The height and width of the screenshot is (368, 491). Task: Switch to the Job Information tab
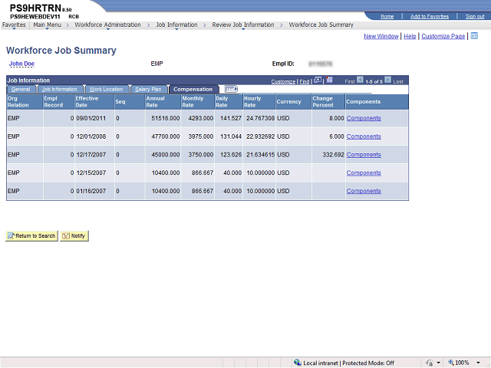pos(60,89)
